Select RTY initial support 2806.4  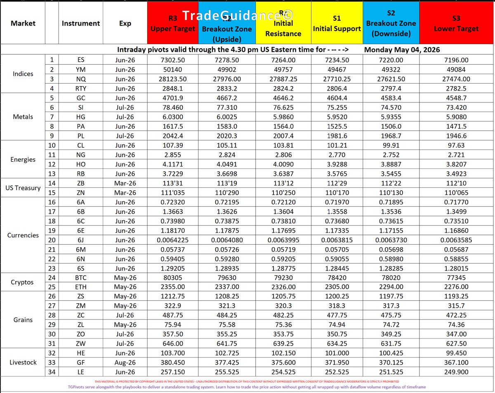pos(337,88)
